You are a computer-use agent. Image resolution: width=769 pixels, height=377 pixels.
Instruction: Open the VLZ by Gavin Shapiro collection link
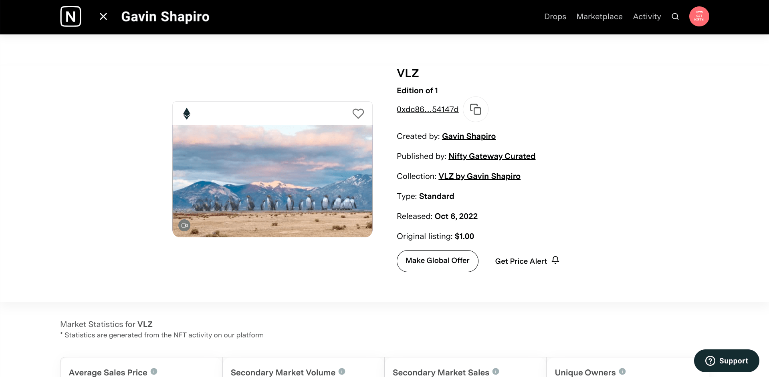click(x=479, y=176)
